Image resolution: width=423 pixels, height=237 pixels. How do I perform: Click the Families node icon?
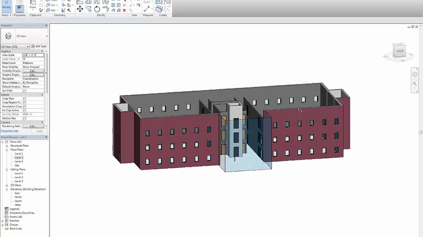(7, 221)
